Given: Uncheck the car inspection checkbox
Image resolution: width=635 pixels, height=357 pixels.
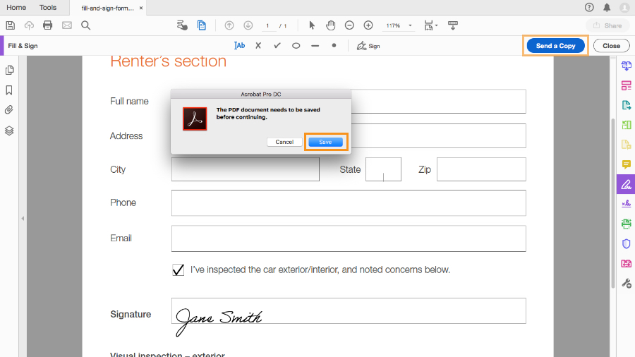Looking at the screenshot, I should pos(179,270).
